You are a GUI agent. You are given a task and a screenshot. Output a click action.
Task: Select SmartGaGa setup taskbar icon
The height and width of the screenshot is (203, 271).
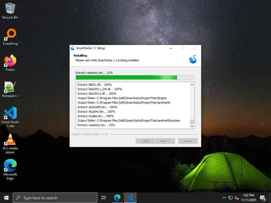point(130,198)
